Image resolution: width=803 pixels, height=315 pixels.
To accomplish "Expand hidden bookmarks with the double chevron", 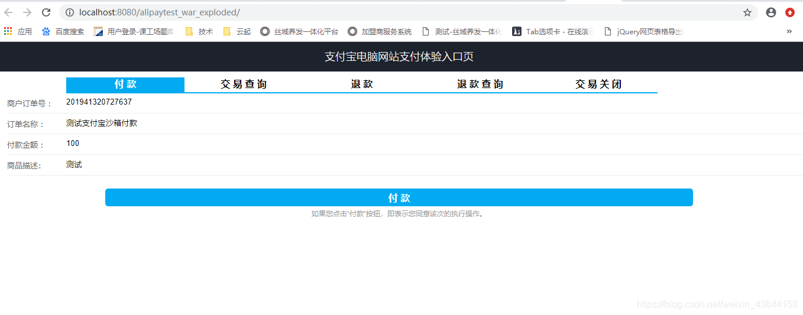I will tap(789, 31).
